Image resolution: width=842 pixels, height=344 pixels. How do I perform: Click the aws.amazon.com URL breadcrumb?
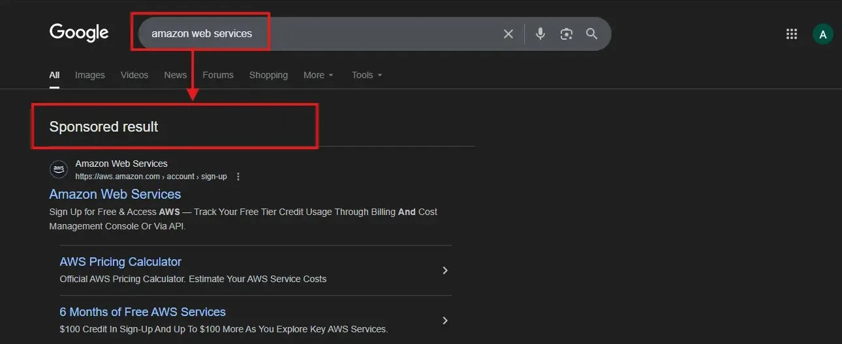tap(151, 177)
